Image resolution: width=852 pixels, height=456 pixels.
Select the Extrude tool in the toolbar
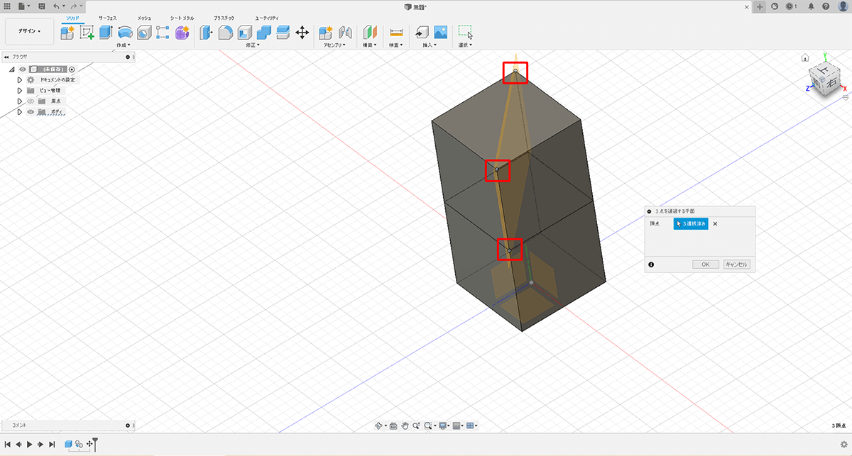(106, 32)
